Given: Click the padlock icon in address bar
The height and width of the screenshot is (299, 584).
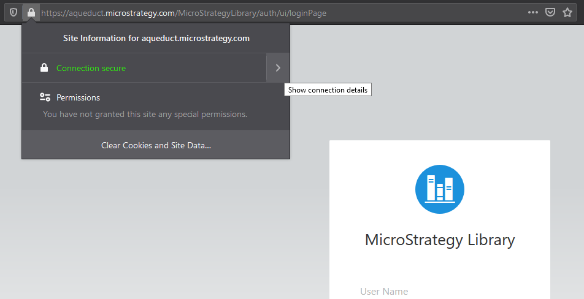Looking at the screenshot, I should [x=31, y=13].
